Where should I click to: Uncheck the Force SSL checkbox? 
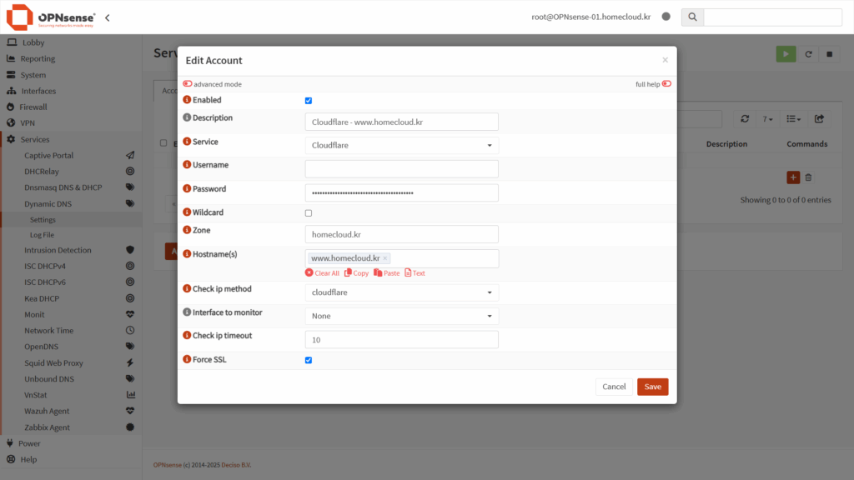pyautogui.click(x=309, y=360)
